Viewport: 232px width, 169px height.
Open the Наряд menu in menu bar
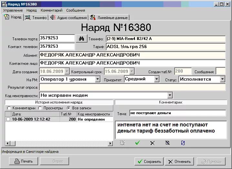click(x=32, y=10)
